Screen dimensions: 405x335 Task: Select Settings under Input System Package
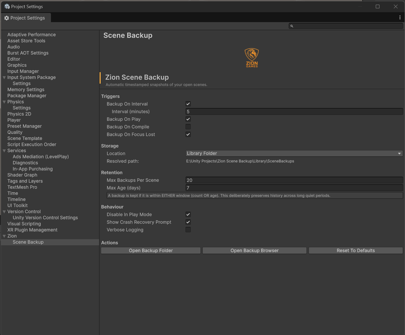(22, 83)
